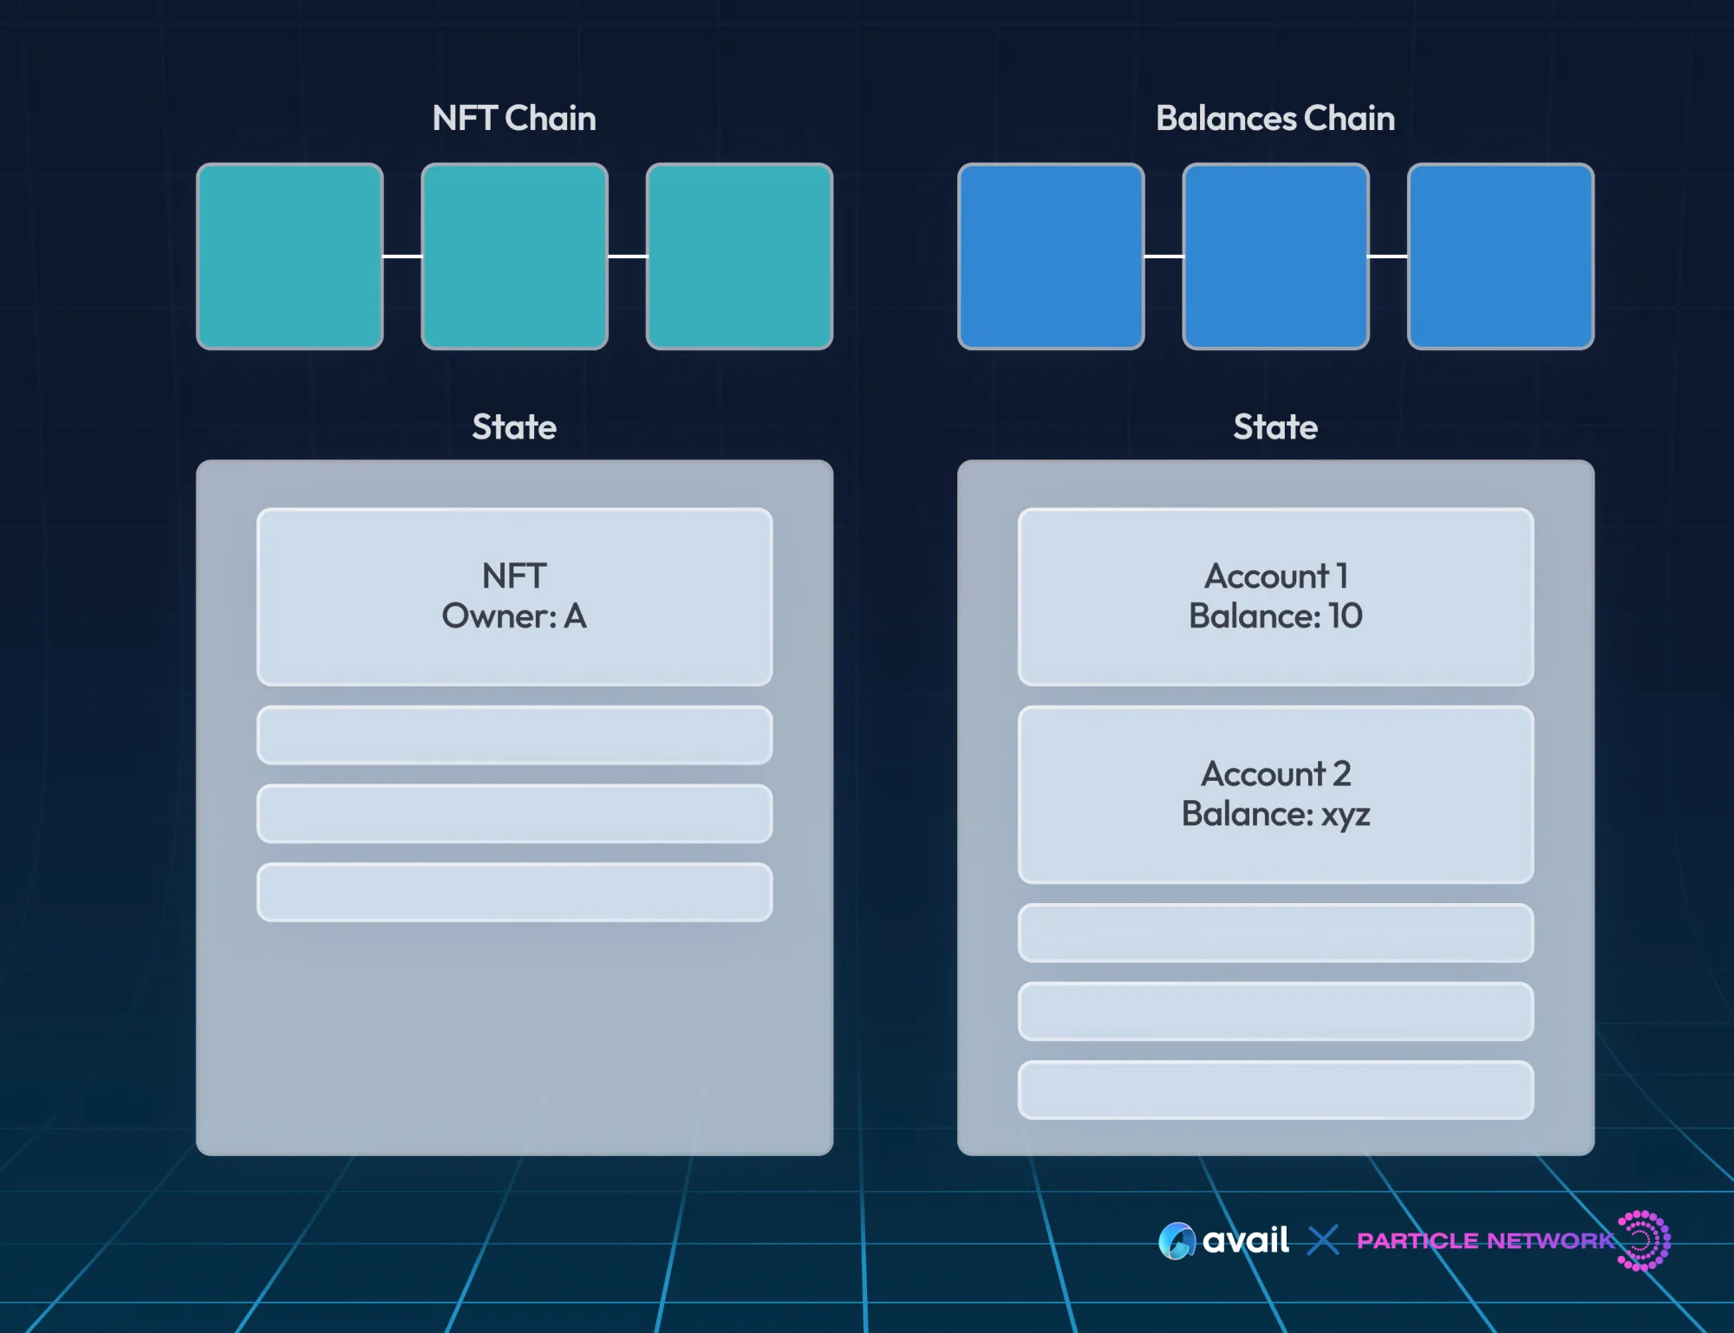Select the Account 1 Balance: 10 card
Screen dimensions: 1734x1333
(1275, 596)
